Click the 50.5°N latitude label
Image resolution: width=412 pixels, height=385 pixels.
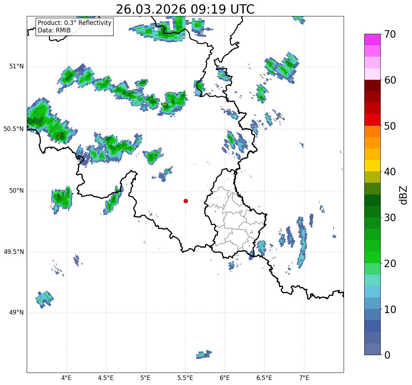[14, 129]
